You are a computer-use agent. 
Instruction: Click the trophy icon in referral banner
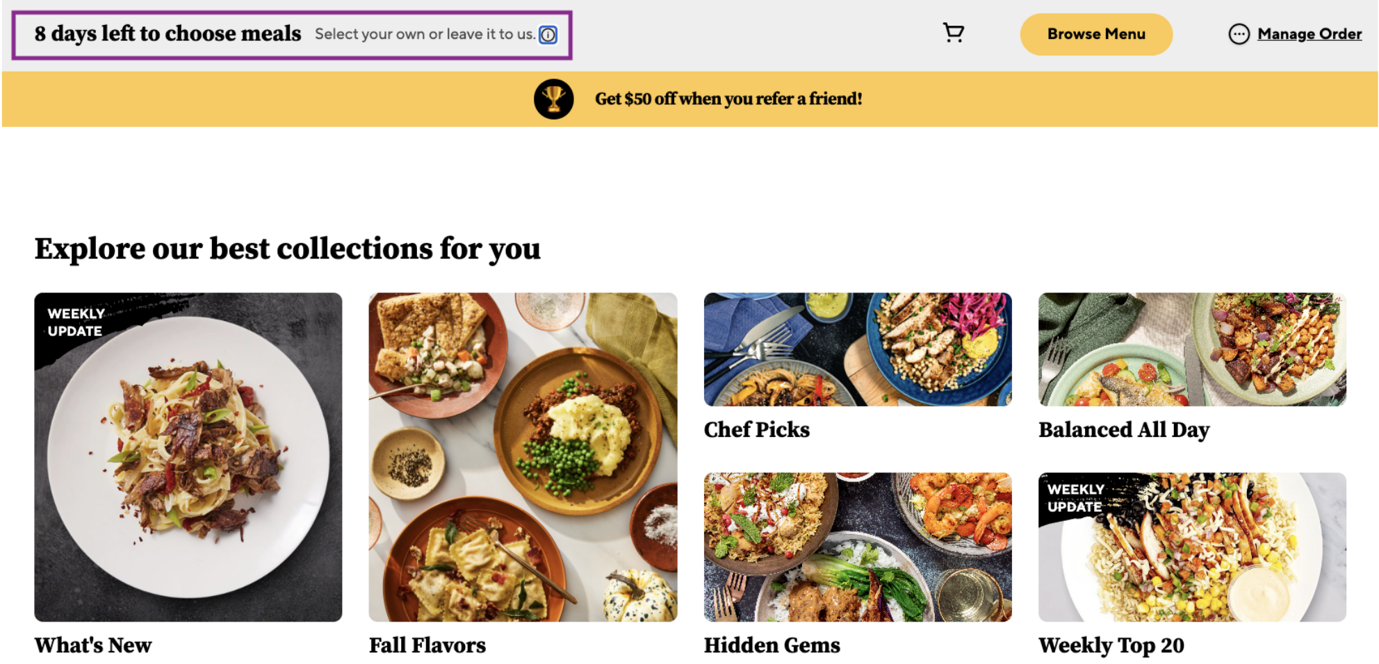[x=553, y=99]
